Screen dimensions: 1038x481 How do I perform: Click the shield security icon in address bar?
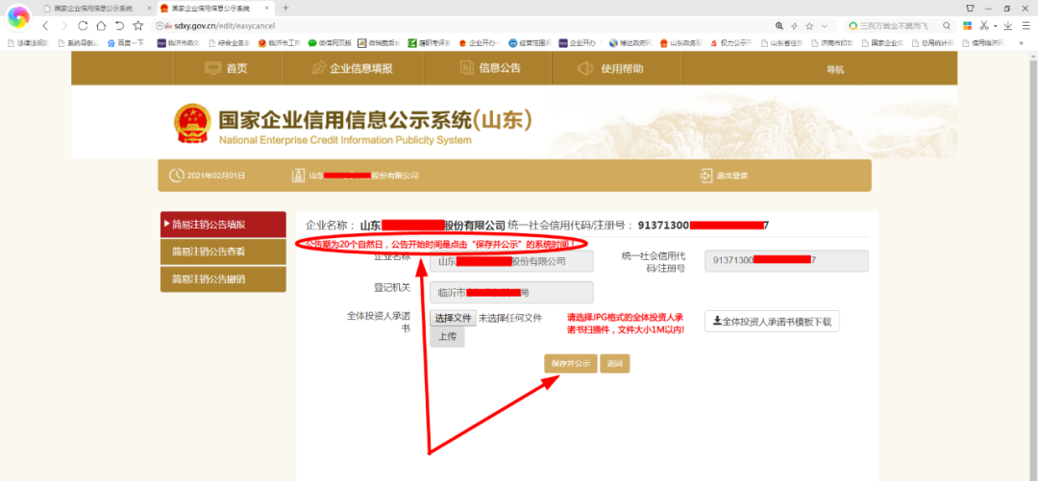(x=160, y=26)
